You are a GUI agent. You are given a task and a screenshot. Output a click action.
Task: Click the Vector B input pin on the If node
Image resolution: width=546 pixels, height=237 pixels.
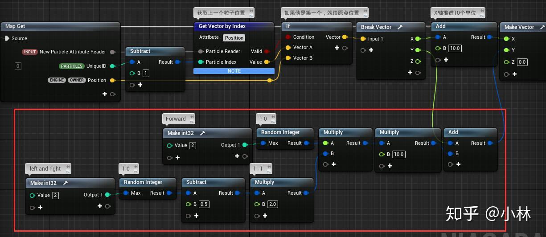click(x=288, y=58)
